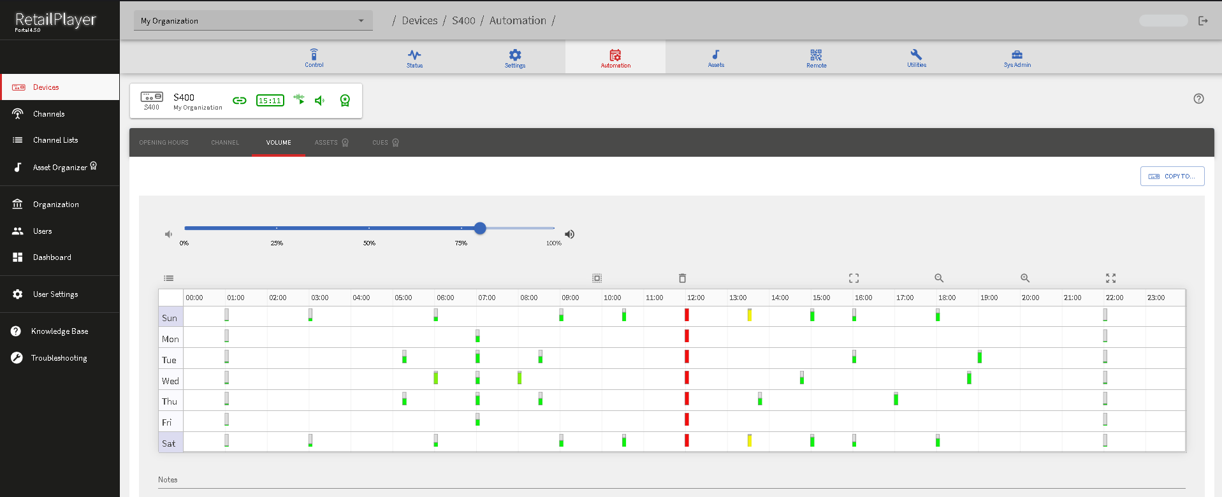Image resolution: width=1222 pixels, height=497 pixels.
Task: Click the help question mark icon
Action: click(x=1198, y=99)
